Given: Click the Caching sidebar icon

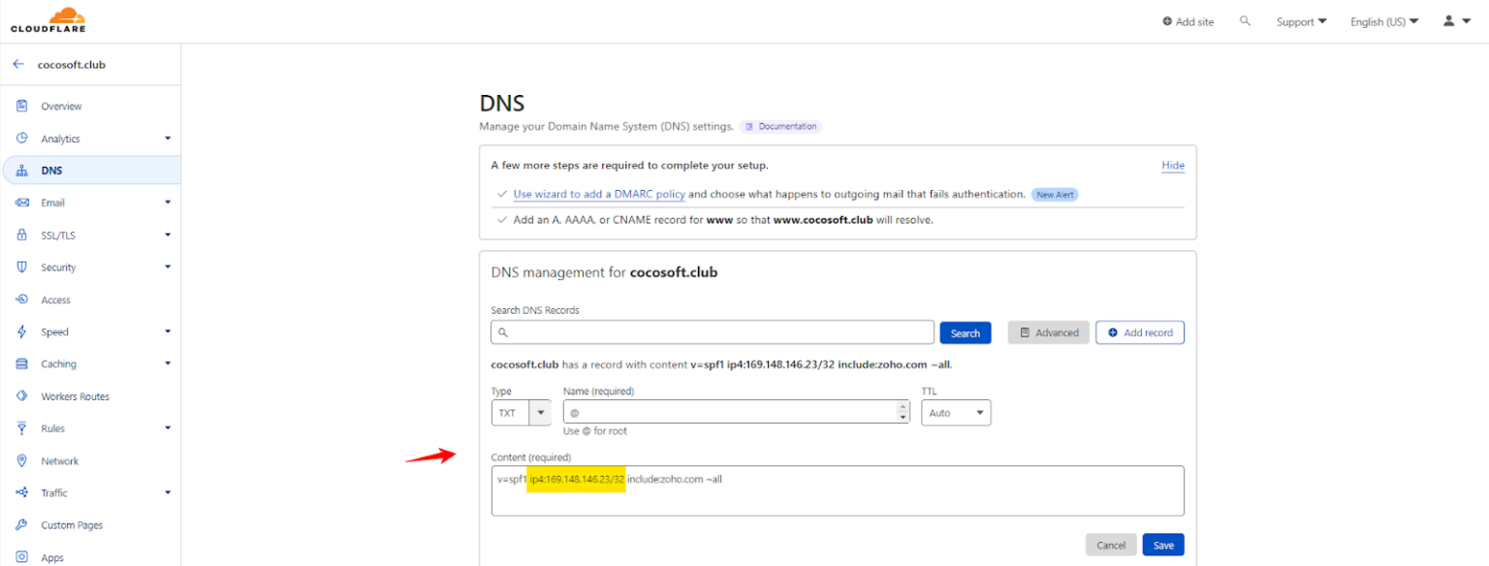Looking at the screenshot, I should tap(22, 363).
